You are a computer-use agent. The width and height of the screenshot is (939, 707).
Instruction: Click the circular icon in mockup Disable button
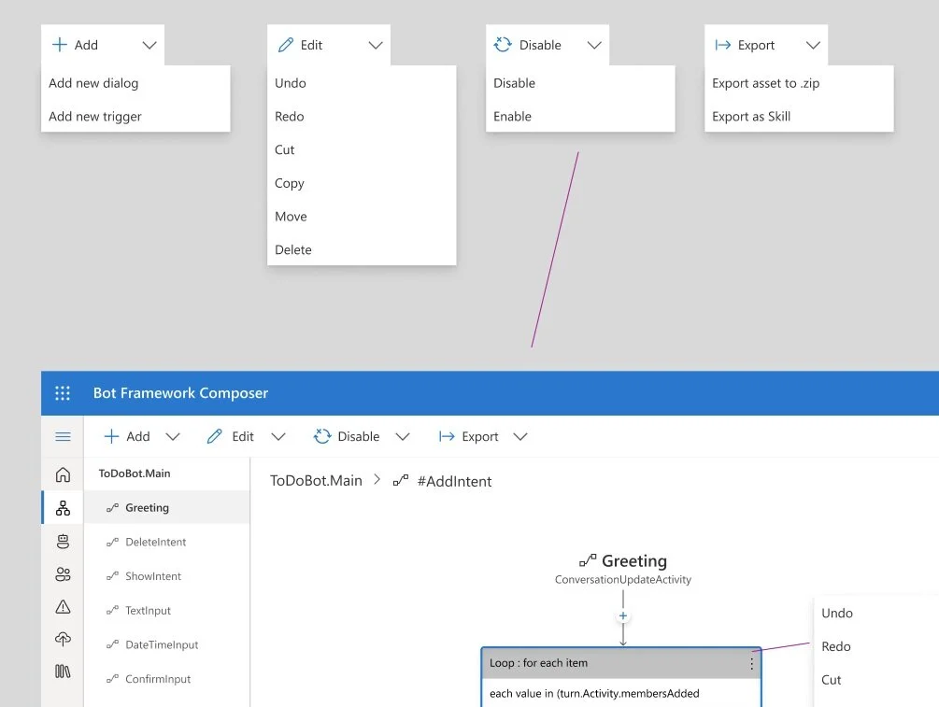[503, 45]
